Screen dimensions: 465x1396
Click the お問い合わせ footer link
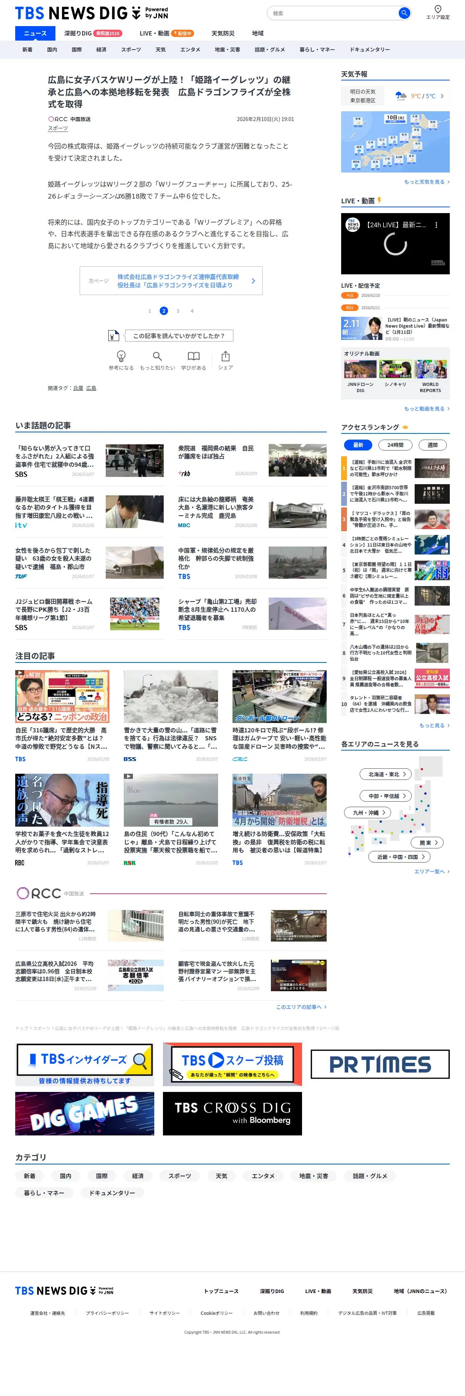coord(266,1313)
